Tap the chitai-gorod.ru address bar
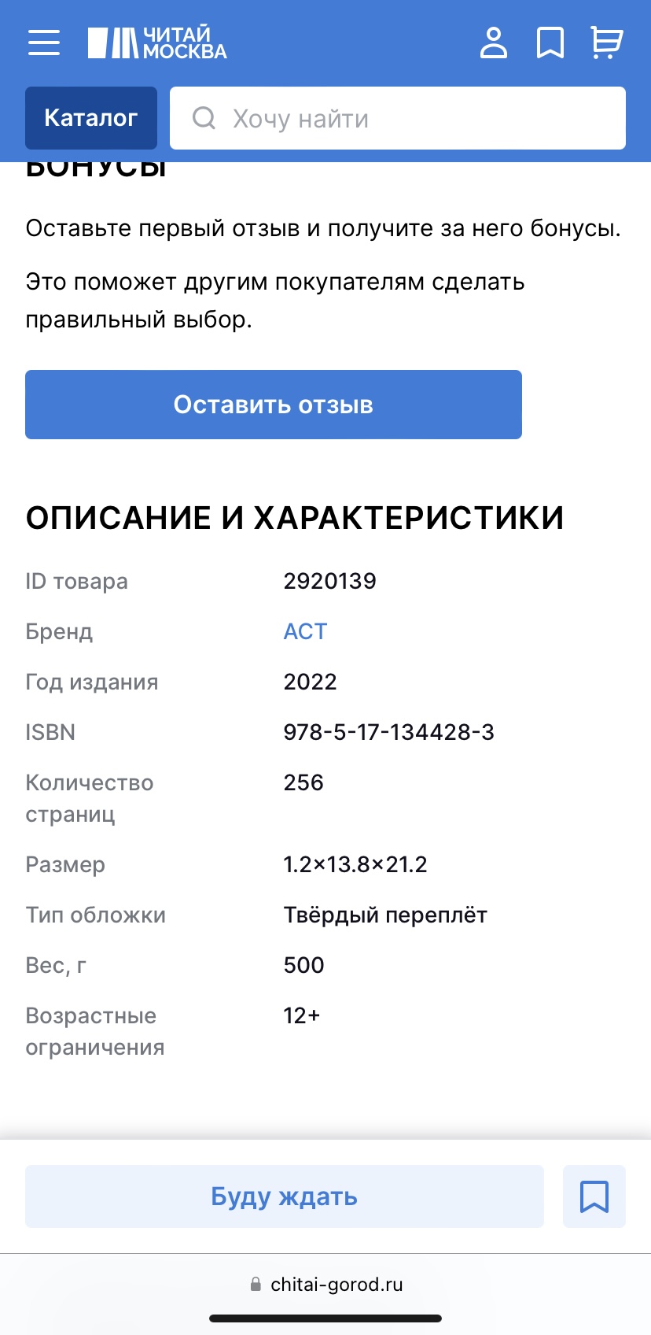Screen dimensions: 651x1335 325,1285
